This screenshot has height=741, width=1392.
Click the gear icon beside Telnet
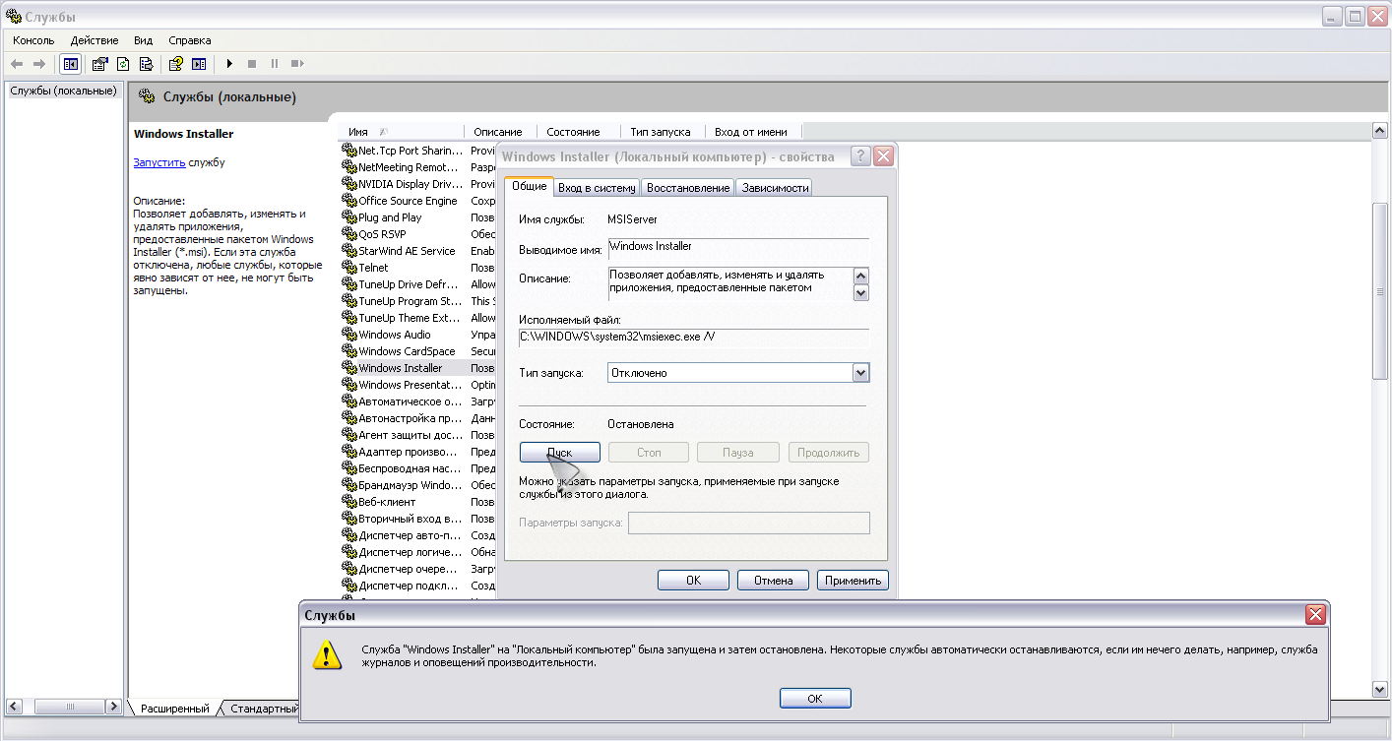point(348,268)
